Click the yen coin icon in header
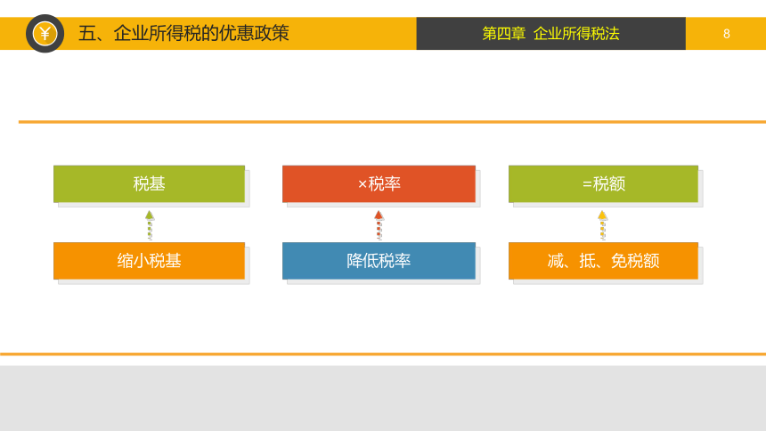The width and height of the screenshot is (766, 431). click(x=45, y=34)
